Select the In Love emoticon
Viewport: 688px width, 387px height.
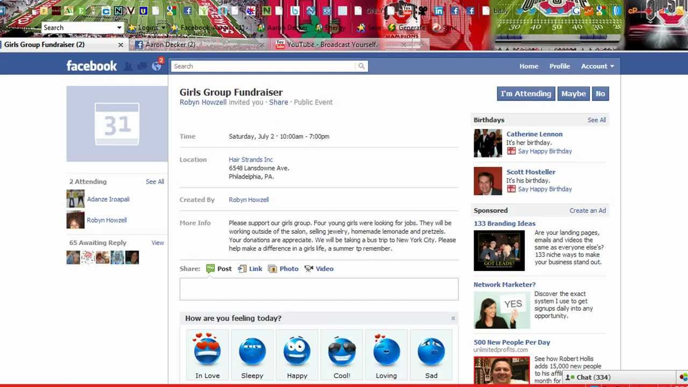tap(207, 355)
